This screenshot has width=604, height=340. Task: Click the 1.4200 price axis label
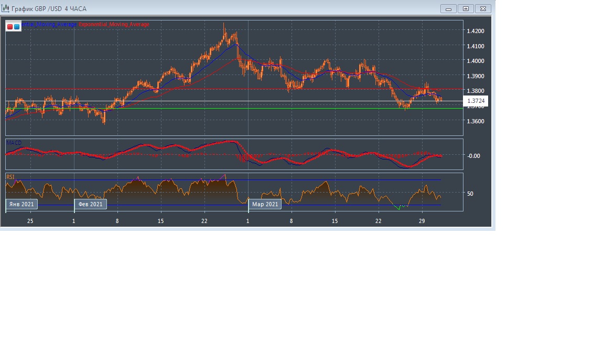coord(476,31)
